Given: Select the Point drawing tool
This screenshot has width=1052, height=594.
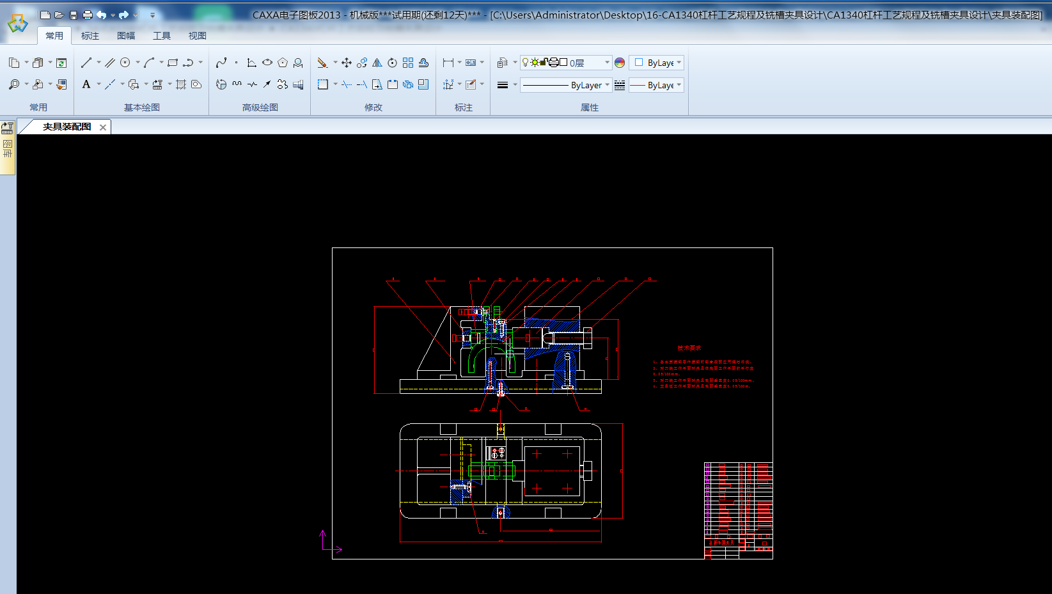Looking at the screenshot, I should tap(237, 63).
